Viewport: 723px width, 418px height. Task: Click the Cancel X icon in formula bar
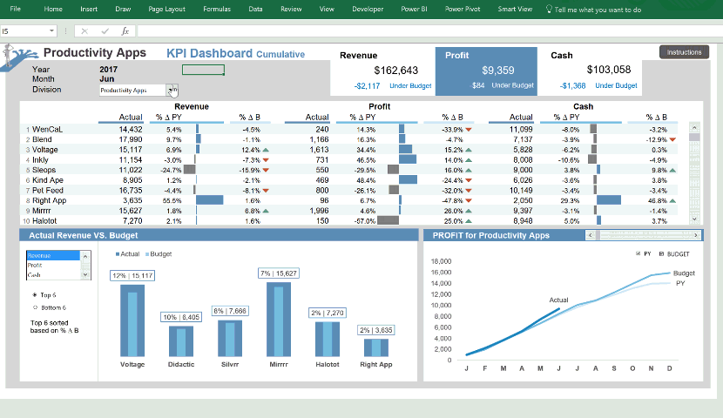point(84,30)
